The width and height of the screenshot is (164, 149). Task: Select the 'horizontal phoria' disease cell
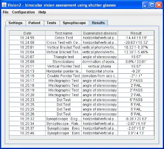100,71
